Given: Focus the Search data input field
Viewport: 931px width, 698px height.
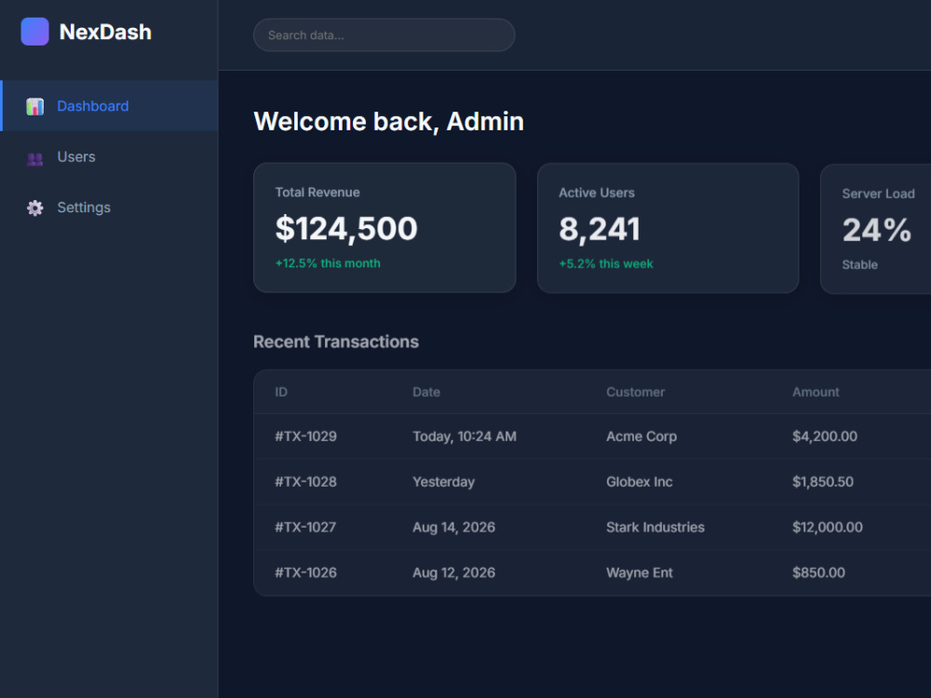Looking at the screenshot, I should [x=385, y=35].
